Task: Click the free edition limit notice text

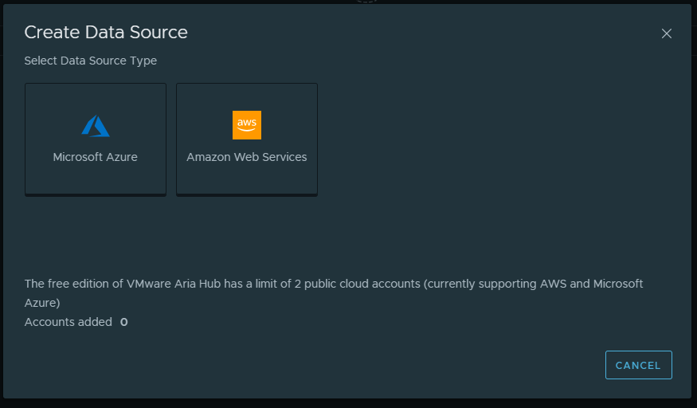Action: point(334,293)
